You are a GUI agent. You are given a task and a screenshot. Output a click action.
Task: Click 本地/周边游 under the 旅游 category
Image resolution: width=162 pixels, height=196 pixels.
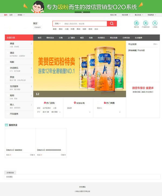coord(22,80)
